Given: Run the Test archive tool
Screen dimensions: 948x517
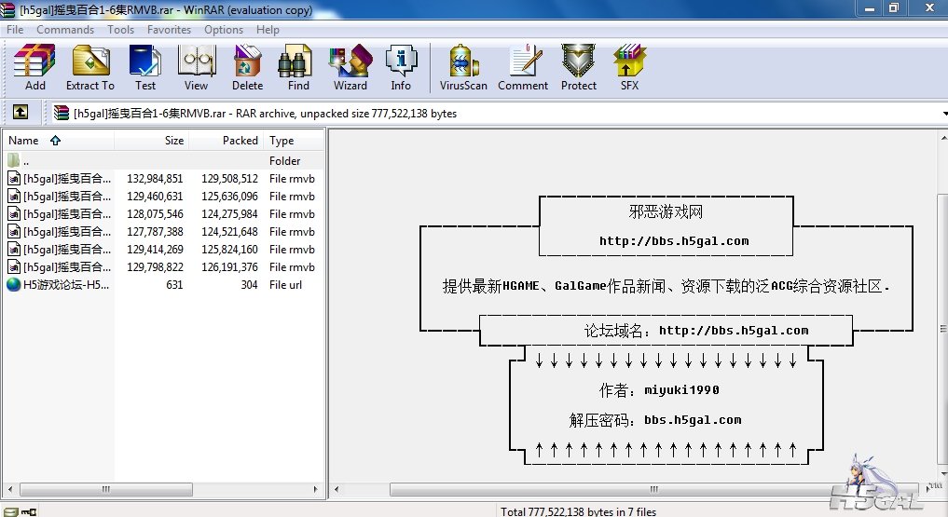Looking at the screenshot, I should click(x=145, y=68).
